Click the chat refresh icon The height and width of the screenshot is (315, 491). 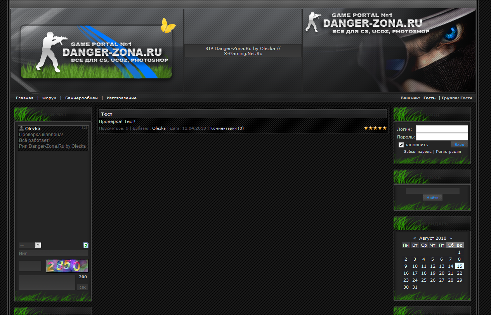86,245
